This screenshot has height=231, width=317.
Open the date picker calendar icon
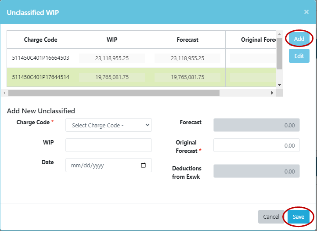pos(143,166)
